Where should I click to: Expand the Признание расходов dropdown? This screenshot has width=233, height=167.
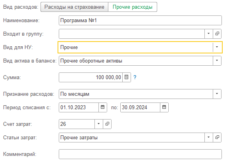(217, 94)
